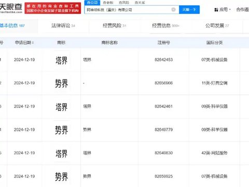Click registration number 82642461
Image resolution: width=249 pixels, height=187 pixels.
(x=163, y=106)
